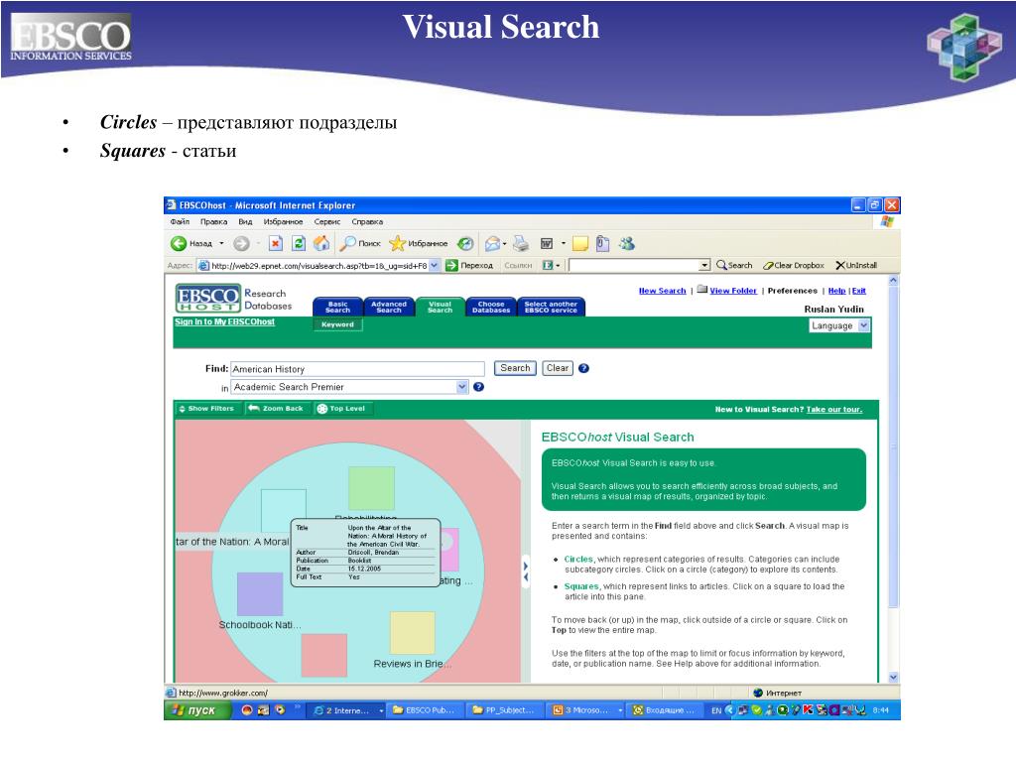Click the Edit with Word icon
The width and height of the screenshot is (1016, 762).
tap(547, 244)
